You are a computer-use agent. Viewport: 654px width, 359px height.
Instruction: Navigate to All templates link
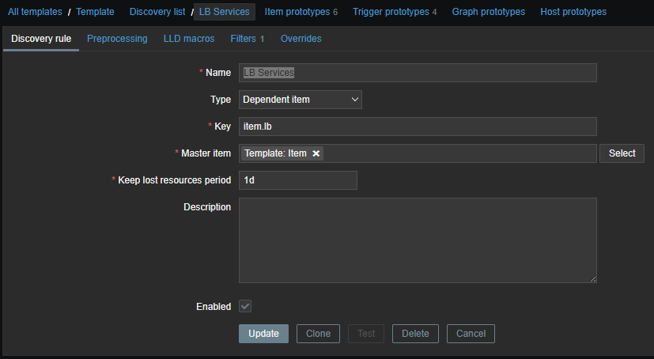point(35,12)
